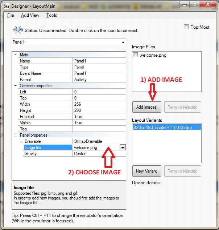Click the empty Tag value field
The image size is (219, 230).
(99, 129)
